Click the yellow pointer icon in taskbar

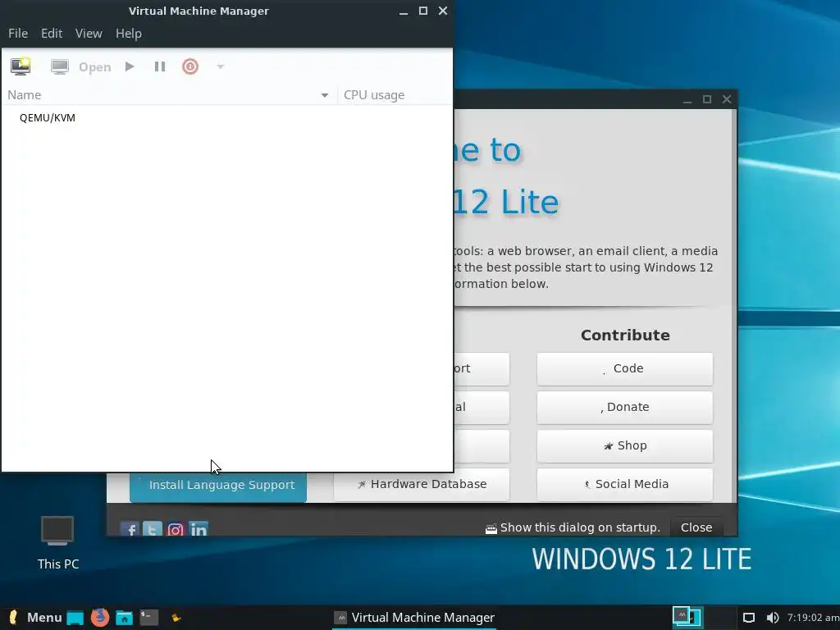point(176,618)
